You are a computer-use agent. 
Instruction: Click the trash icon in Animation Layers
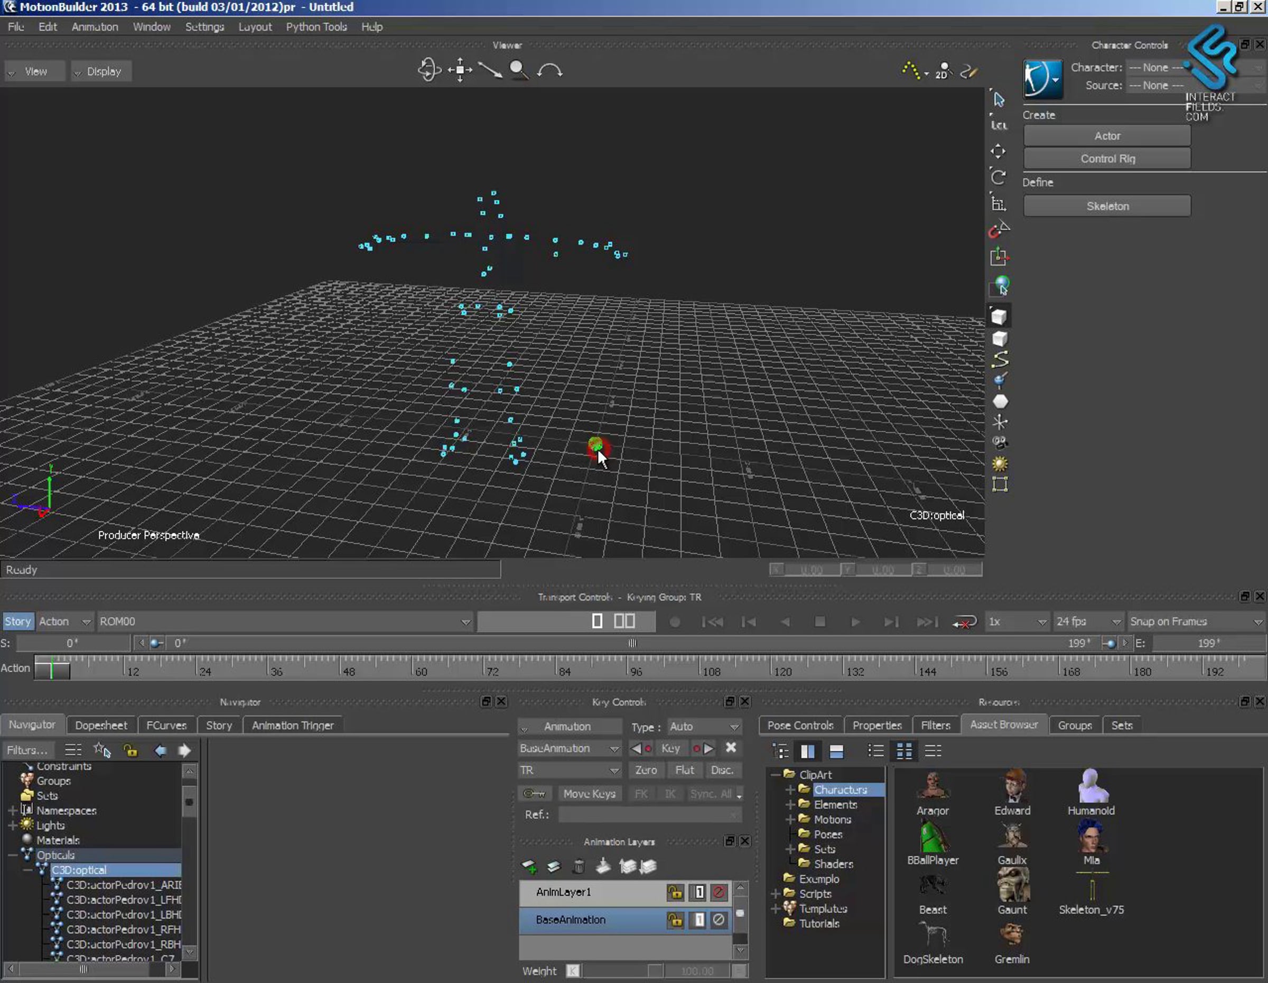[579, 867]
